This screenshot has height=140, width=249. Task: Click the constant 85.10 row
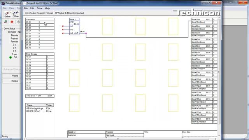40,48
